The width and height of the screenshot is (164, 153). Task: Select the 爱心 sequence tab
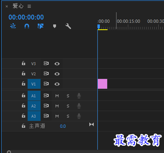(18, 6)
